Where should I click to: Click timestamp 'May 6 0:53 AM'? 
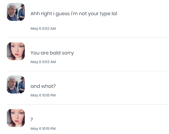tap(43, 62)
